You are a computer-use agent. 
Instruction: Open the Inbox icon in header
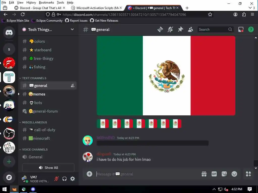click(241, 30)
